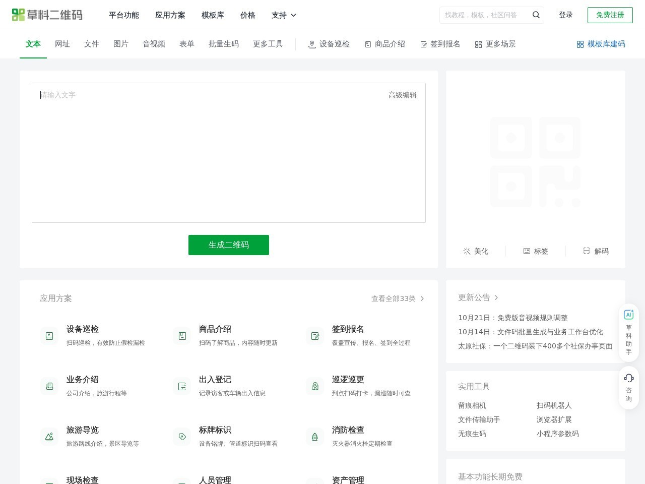Switch to the 批量生码 tab
Viewport: 645px width, 484px height.
coord(224,44)
